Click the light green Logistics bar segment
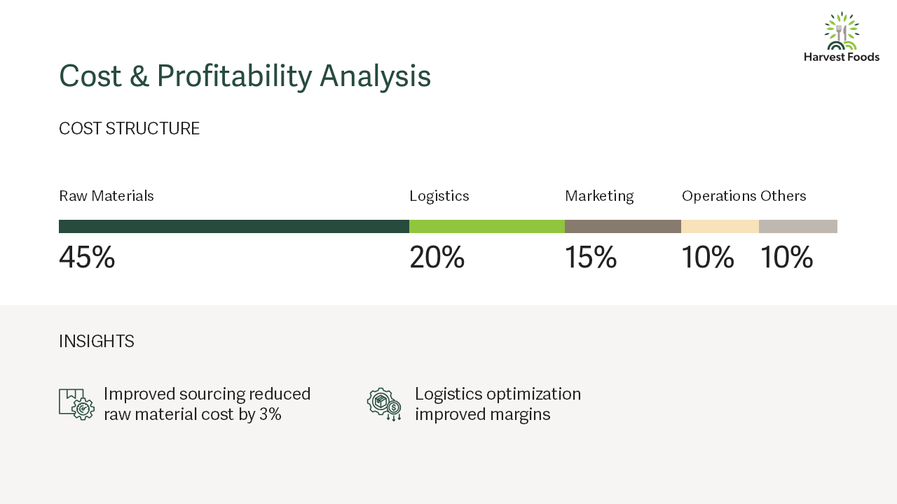The height and width of the screenshot is (504, 897). click(487, 226)
